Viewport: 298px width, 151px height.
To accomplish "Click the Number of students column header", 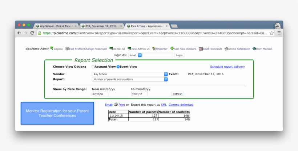I will click(x=174, y=112).
